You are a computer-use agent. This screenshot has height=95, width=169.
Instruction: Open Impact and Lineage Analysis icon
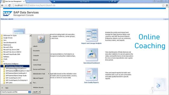click(x=92, y=35)
